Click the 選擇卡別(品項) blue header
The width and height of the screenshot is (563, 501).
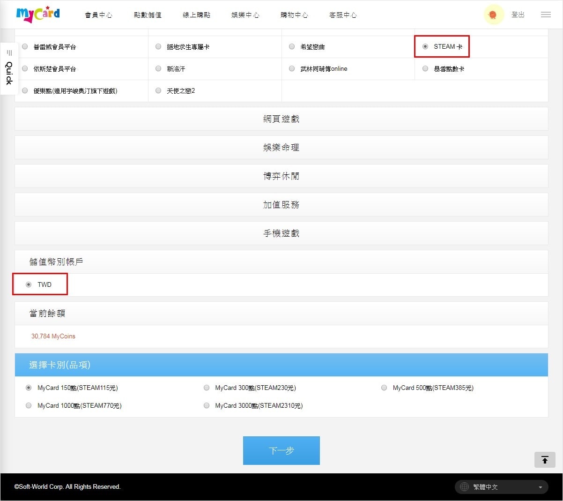click(281, 365)
